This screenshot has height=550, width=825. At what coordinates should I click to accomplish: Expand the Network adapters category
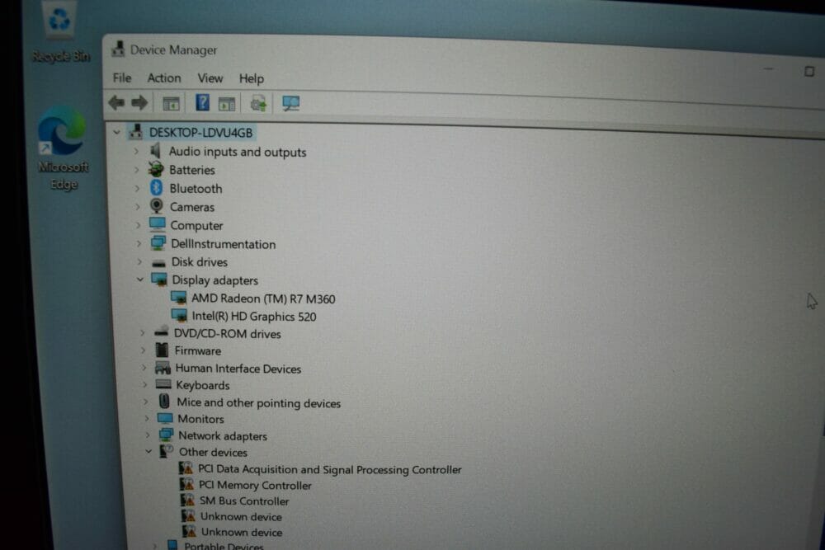pyautogui.click(x=148, y=435)
